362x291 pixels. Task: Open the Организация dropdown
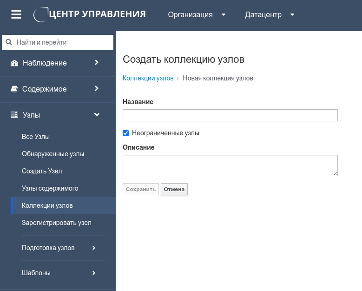point(197,14)
